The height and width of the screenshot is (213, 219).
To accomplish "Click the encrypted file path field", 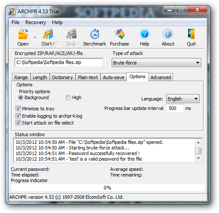I will point(59,62).
